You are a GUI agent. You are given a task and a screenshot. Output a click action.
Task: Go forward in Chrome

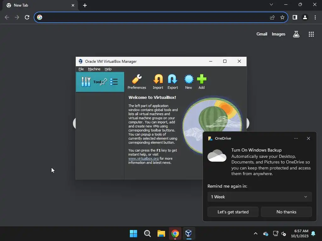17,17
